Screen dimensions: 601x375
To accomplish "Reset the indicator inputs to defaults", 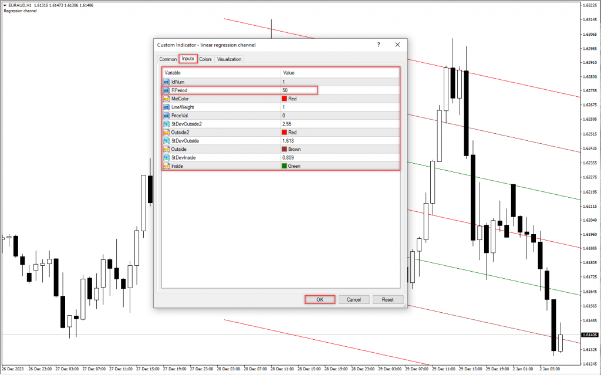I will coord(387,299).
